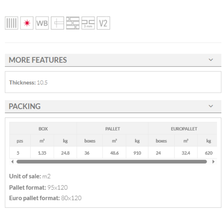The image size is (223, 223).
Task: Click the Euro pallet format text
Action: pyautogui.click(x=45, y=198)
